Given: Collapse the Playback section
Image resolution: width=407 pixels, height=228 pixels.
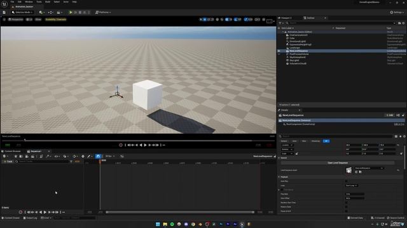Looking at the screenshot, I should tap(279, 177).
